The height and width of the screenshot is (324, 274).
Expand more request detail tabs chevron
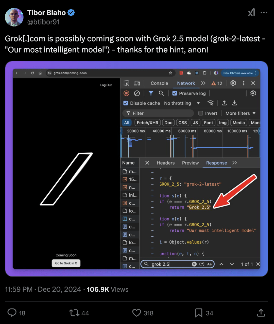[235, 163]
